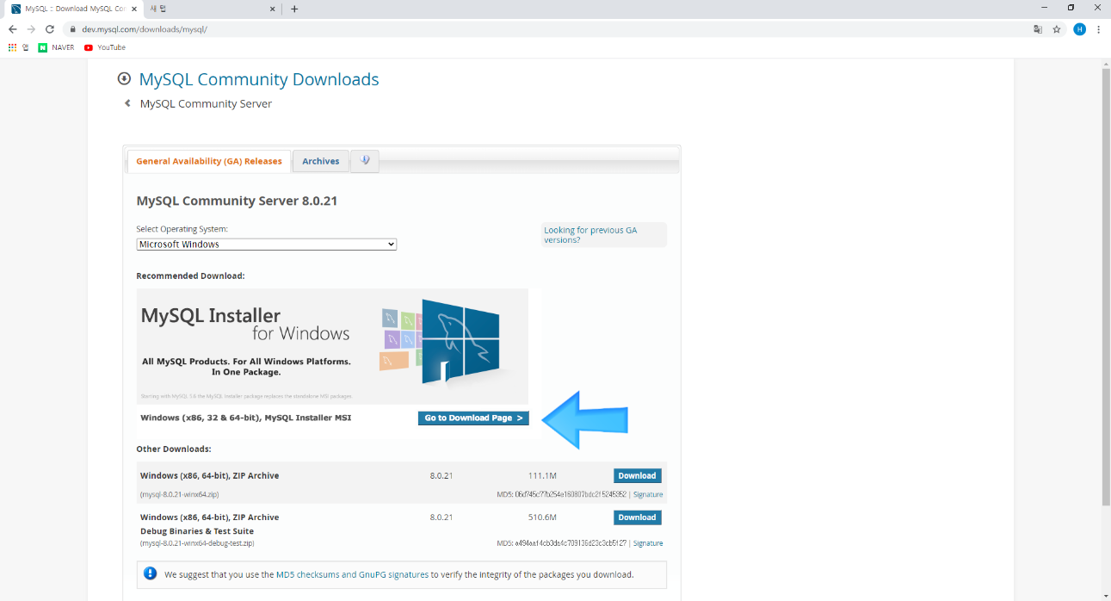The height and width of the screenshot is (601, 1111).
Task: Click the browser back arrow
Action: click(x=12, y=29)
